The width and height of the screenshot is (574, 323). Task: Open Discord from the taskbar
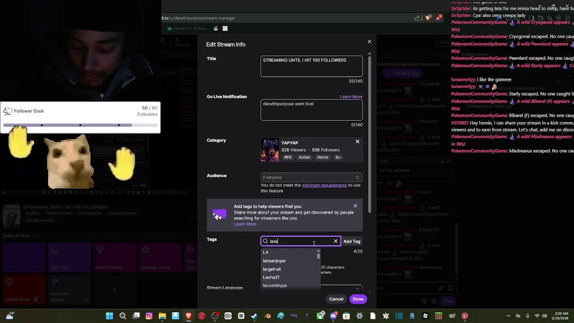(333, 316)
